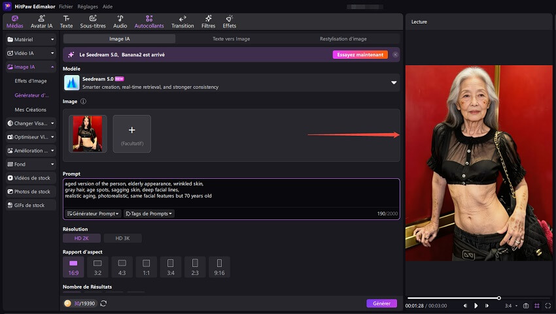Image resolution: width=556 pixels, height=314 pixels.
Task: Open Photos de stock
Action: pos(31,191)
